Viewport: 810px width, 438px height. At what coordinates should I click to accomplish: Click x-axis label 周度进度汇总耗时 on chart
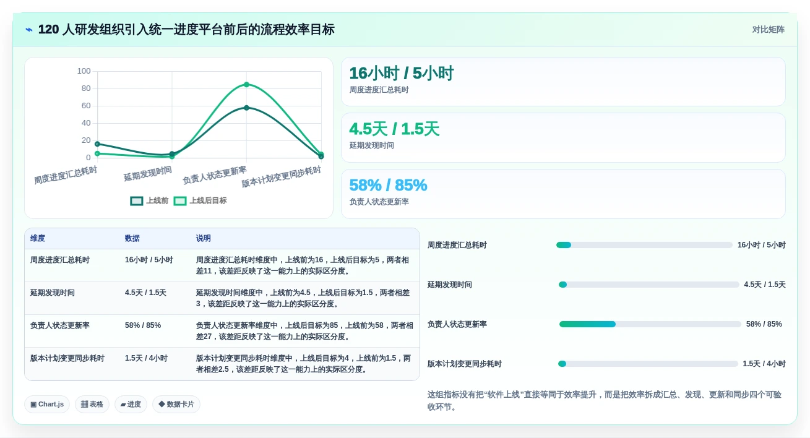[66, 175]
